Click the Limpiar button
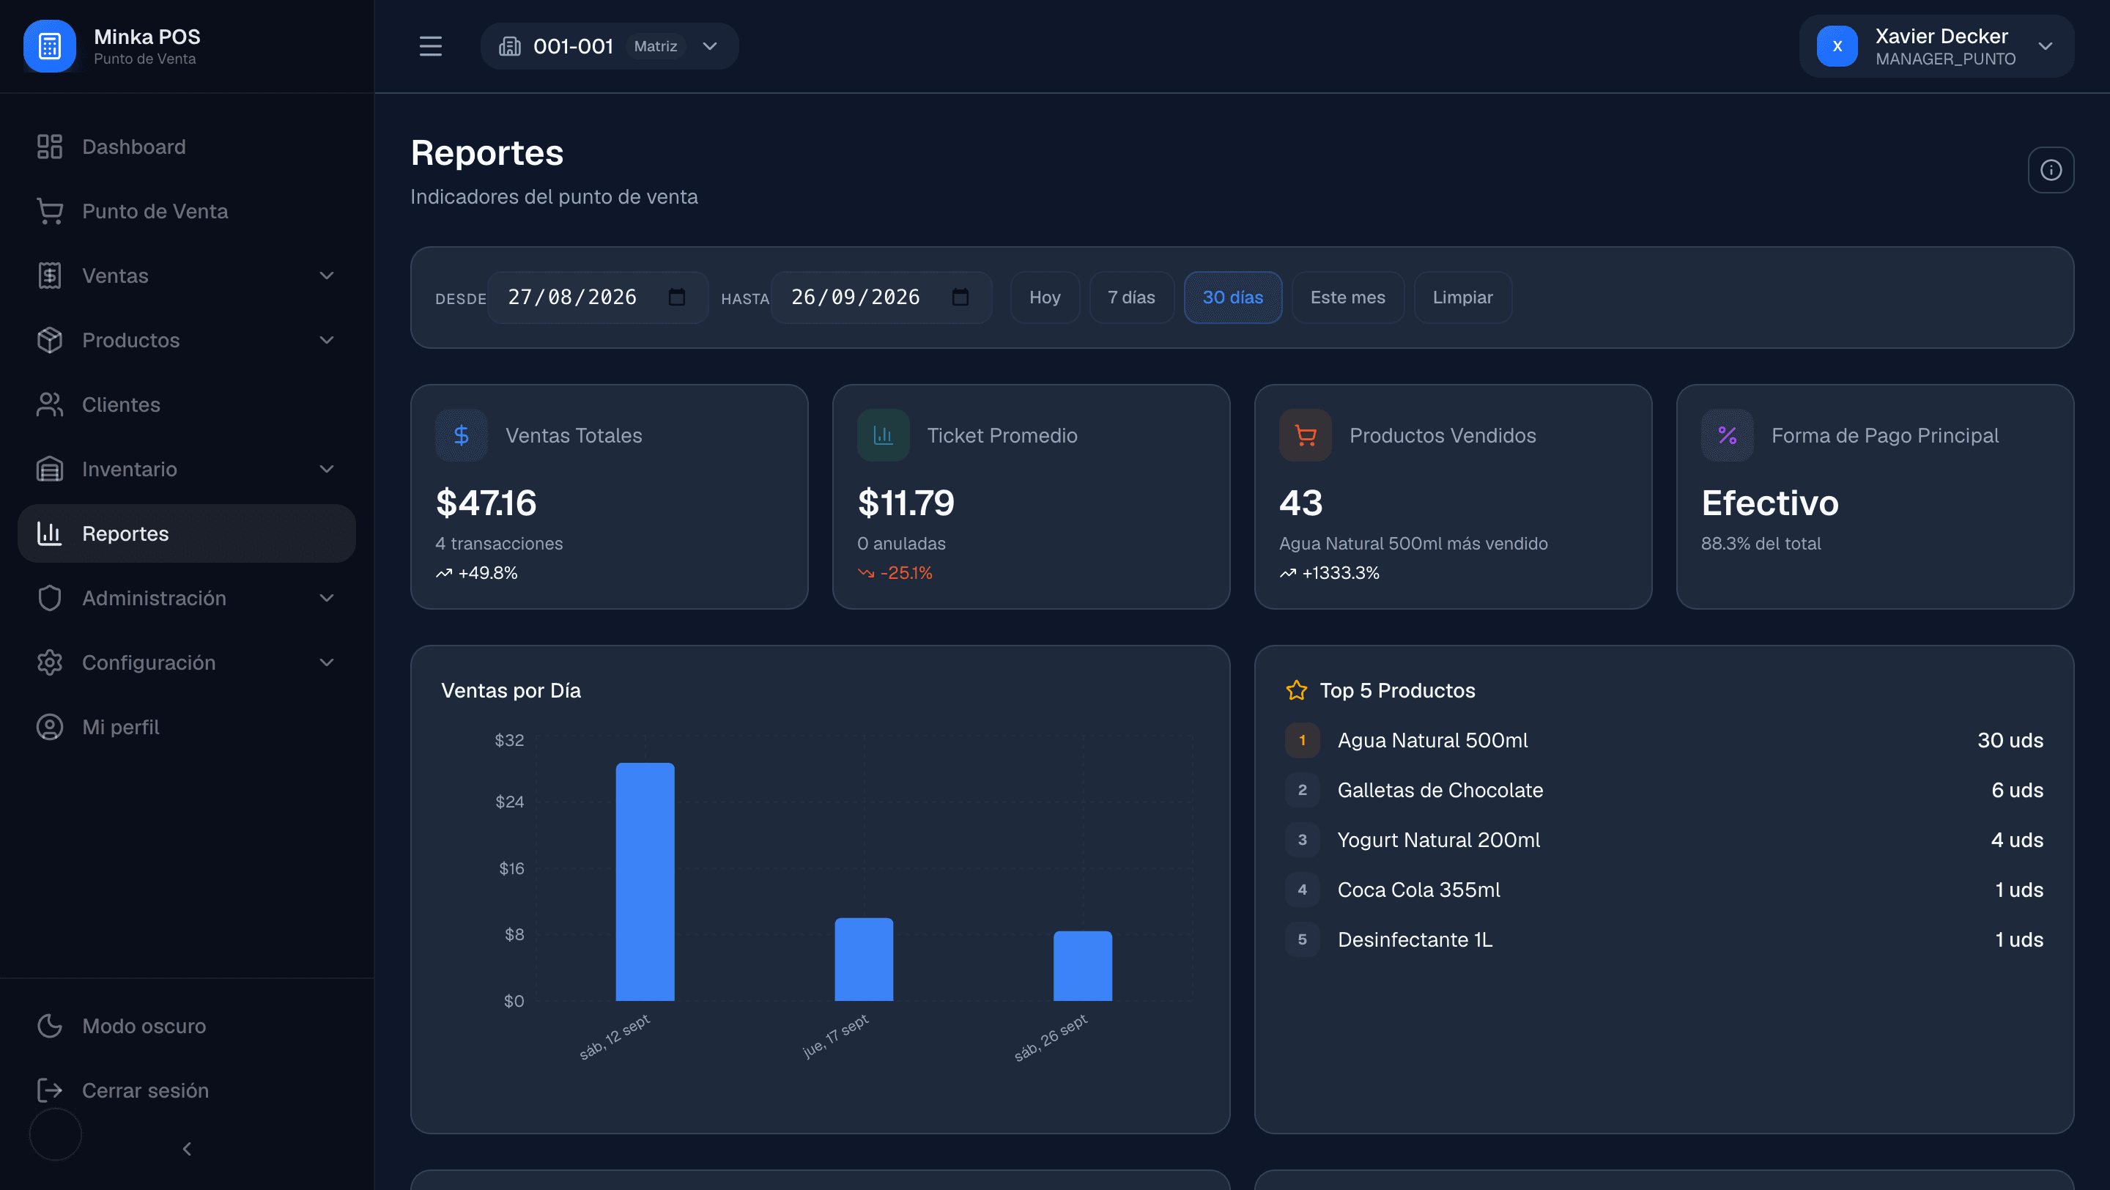This screenshot has width=2110, height=1190. pyautogui.click(x=1462, y=297)
